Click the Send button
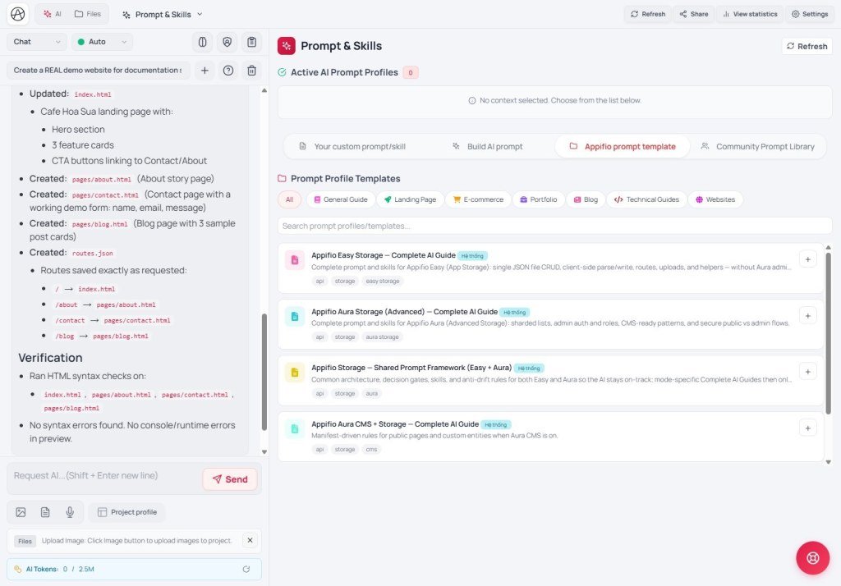The width and height of the screenshot is (841, 586). [230, 479]
